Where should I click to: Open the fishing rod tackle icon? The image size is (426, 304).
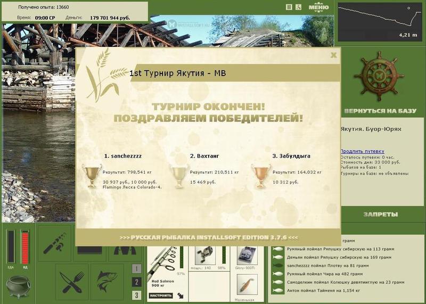(54, 243)
